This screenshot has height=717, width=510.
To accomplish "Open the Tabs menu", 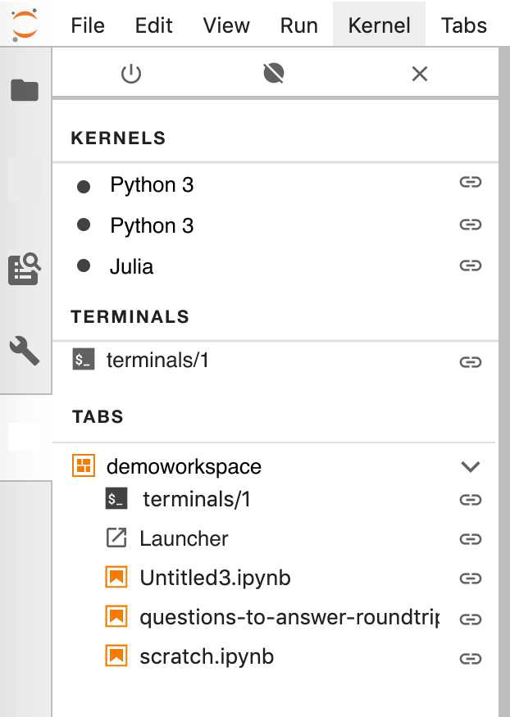I will pyautogui.click(x=463, y=25).
